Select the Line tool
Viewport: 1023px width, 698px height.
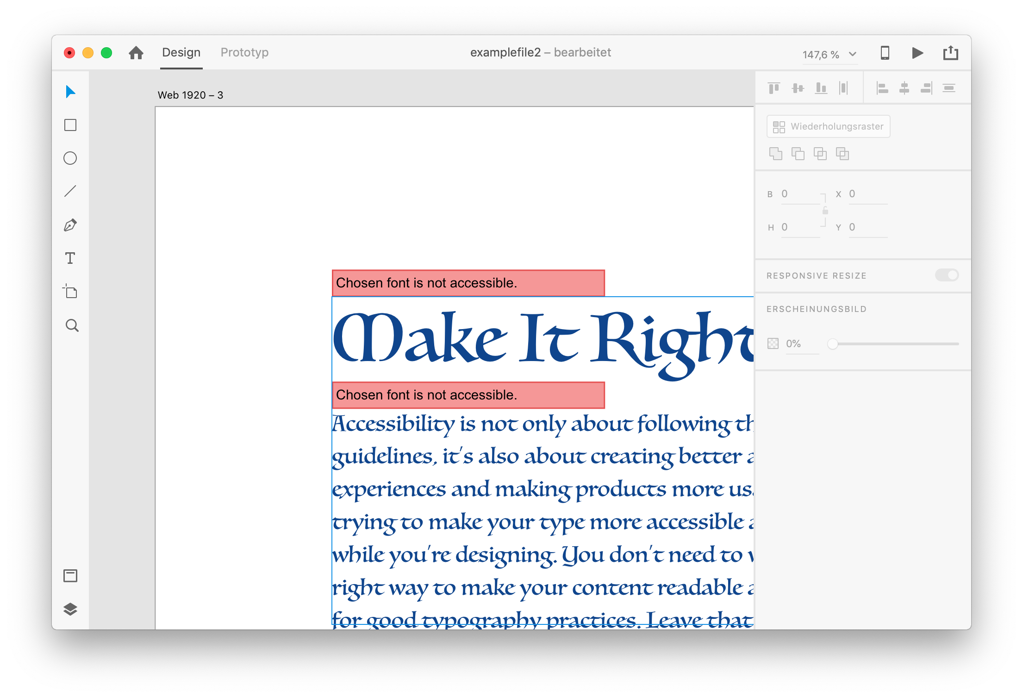(x=70, y=191)
